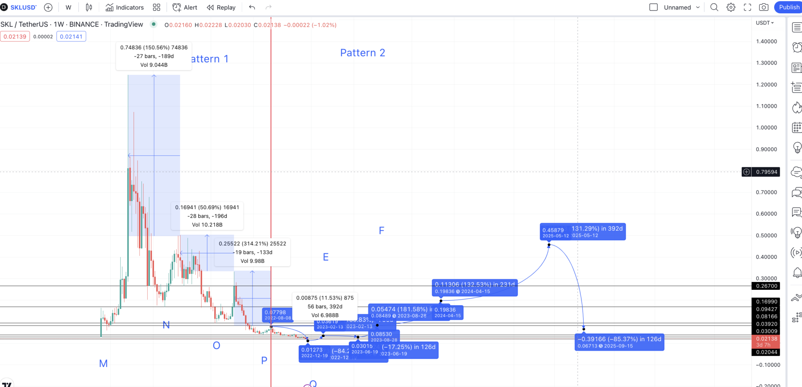This screenshot has width=802, height=387.
Task: Click the 0.26700 horizontal line price label
Action: coord(766,286)
